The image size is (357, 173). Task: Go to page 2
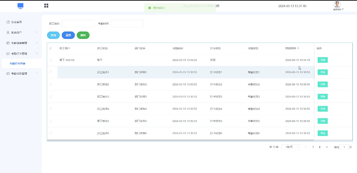[320, 147]
